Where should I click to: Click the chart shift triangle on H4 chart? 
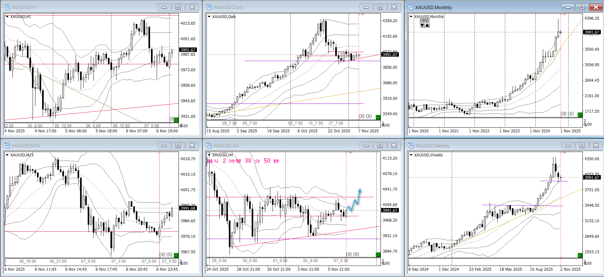[x=351, y=153]
